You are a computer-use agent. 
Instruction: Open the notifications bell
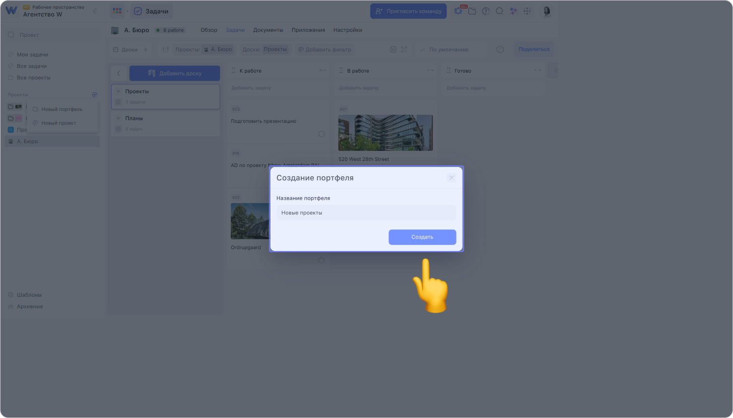point(458,11)
